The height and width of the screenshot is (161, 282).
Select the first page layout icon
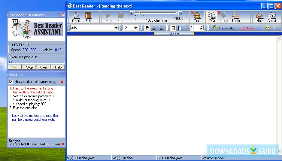(x=173, y=28)
